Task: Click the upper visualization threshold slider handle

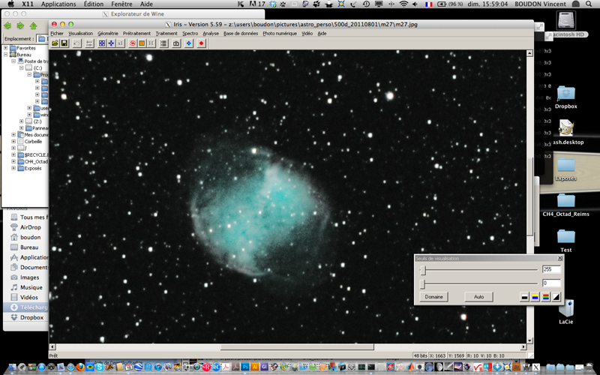Action: [x=424, y=269]
